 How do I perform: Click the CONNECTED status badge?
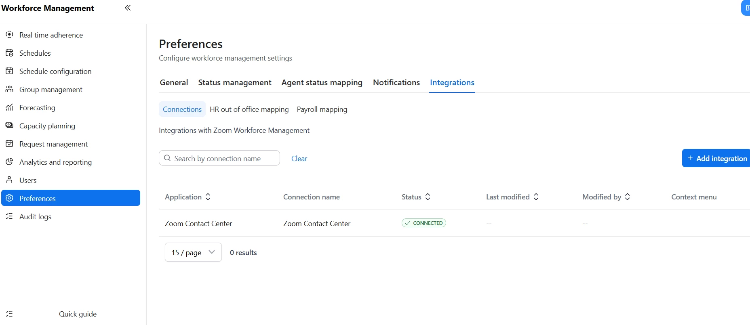click(424, 223)
